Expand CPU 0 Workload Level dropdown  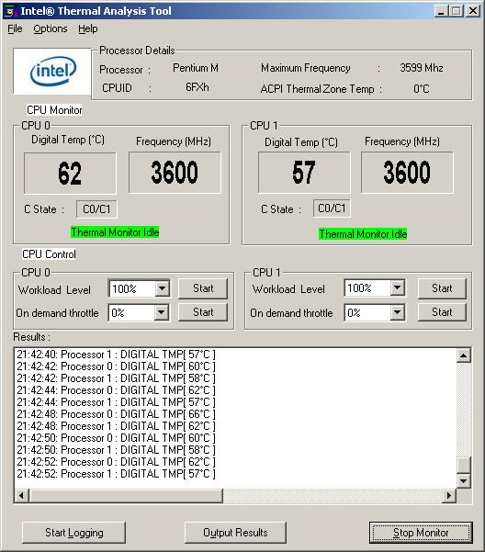pos(162,288)
